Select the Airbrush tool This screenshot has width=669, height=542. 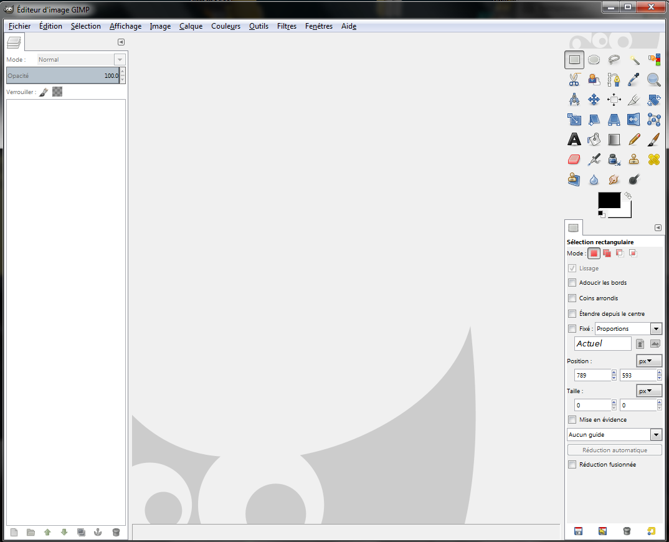coord(594,159)
